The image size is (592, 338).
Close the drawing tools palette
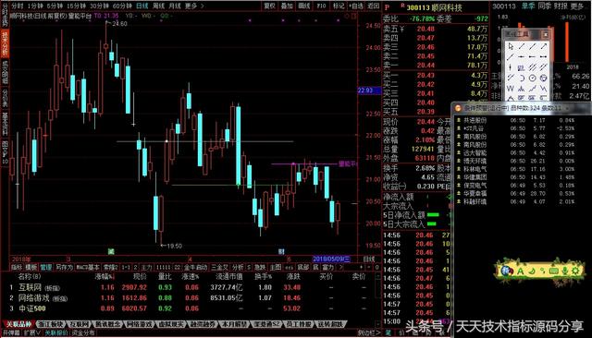coord(545,34)
